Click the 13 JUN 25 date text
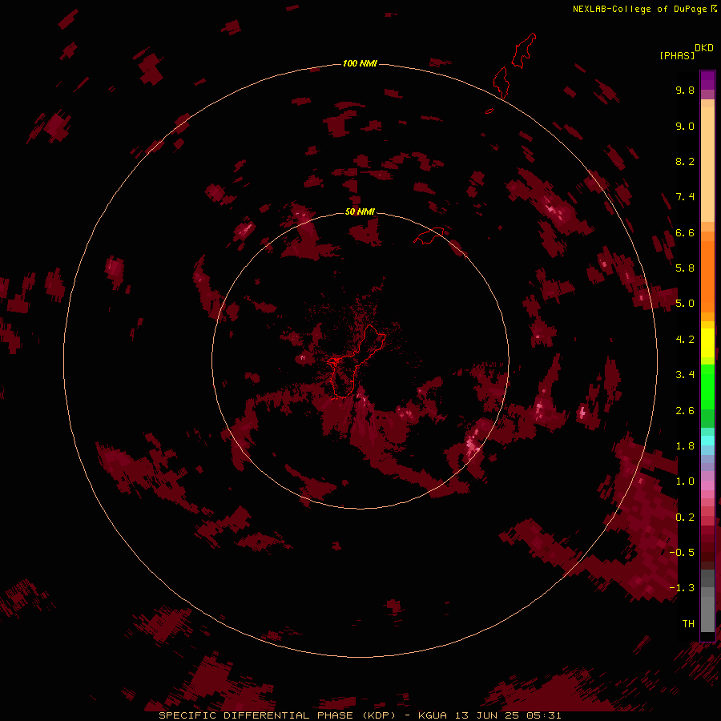This screenshot has height=721, width=721. tap(489, 715)
